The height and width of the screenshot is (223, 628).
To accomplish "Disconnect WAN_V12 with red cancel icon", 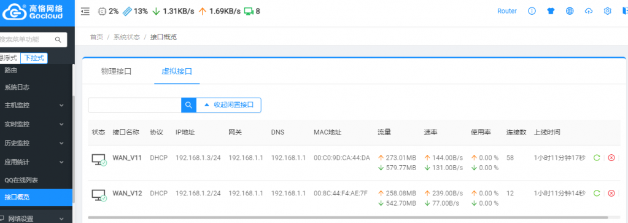I will pyautogui.click(x=611, y=194).
